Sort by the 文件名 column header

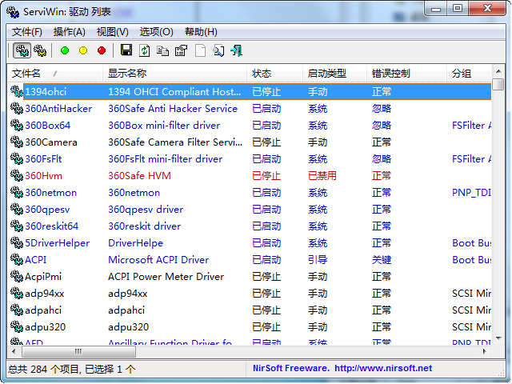pos(55,74)
